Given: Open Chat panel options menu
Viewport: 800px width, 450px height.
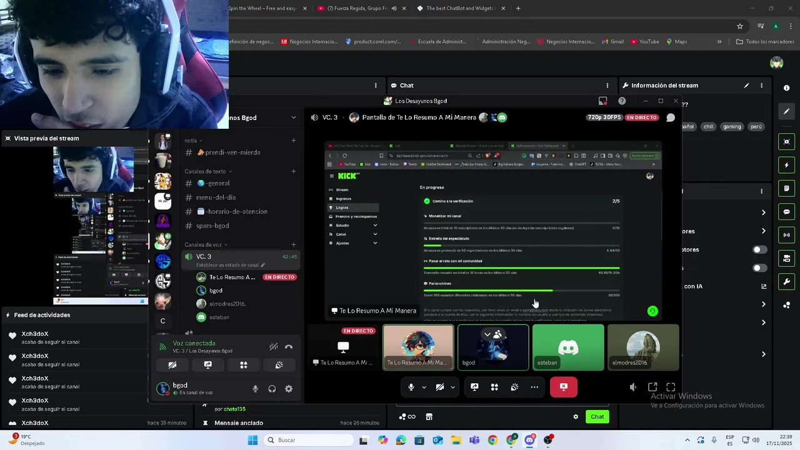Looking at the screenshot, I should pyautogui.click(x=607, y=86).
